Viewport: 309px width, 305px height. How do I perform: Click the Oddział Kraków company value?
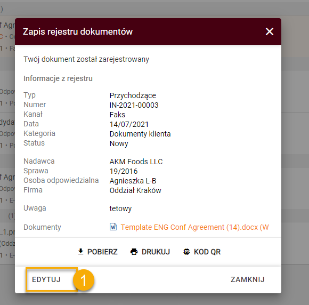pos(135,190)
